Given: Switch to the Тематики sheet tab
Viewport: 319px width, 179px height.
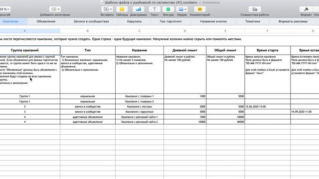Looking at the screenshot, I should pyautogui.click(x=253, y=21).
